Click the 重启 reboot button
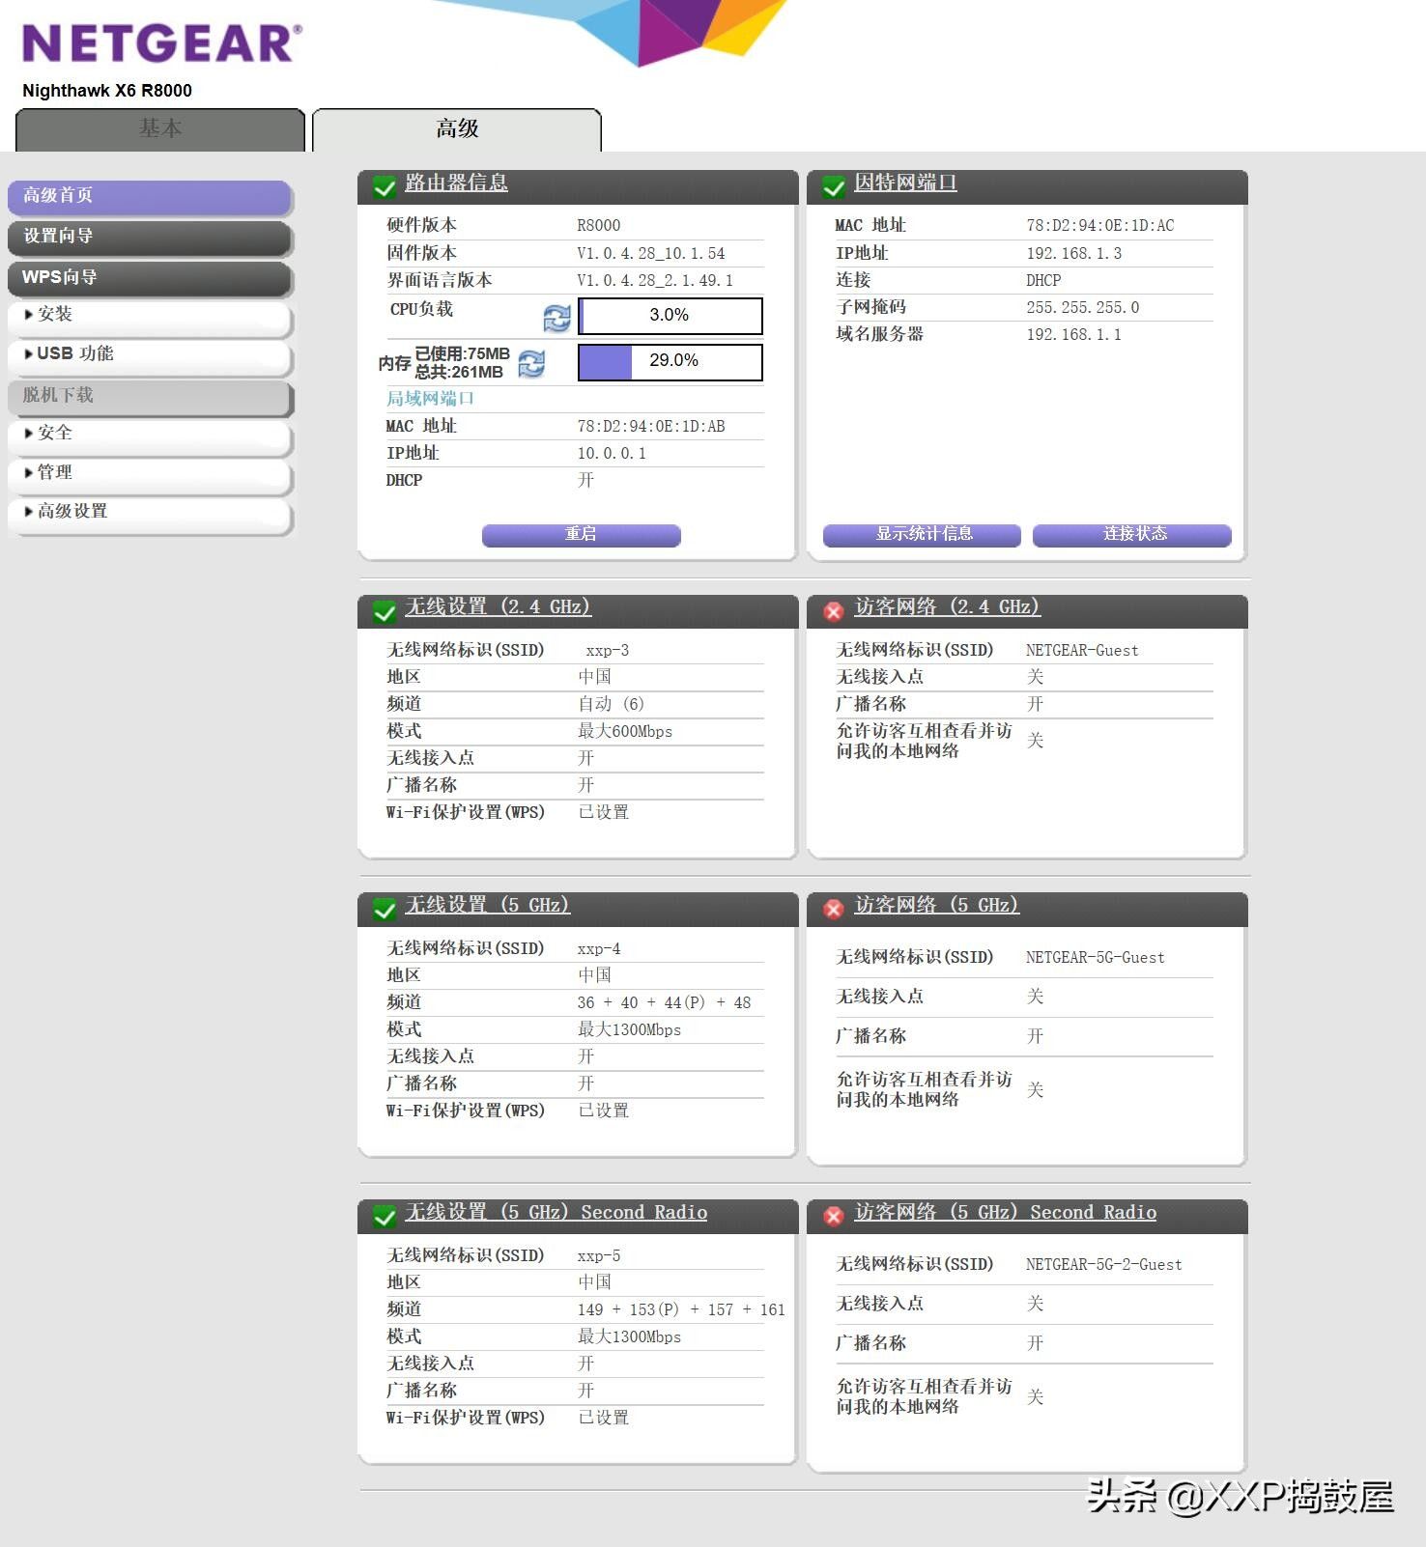This screenshot has width=1426, height=1547. tap(582, 535)
